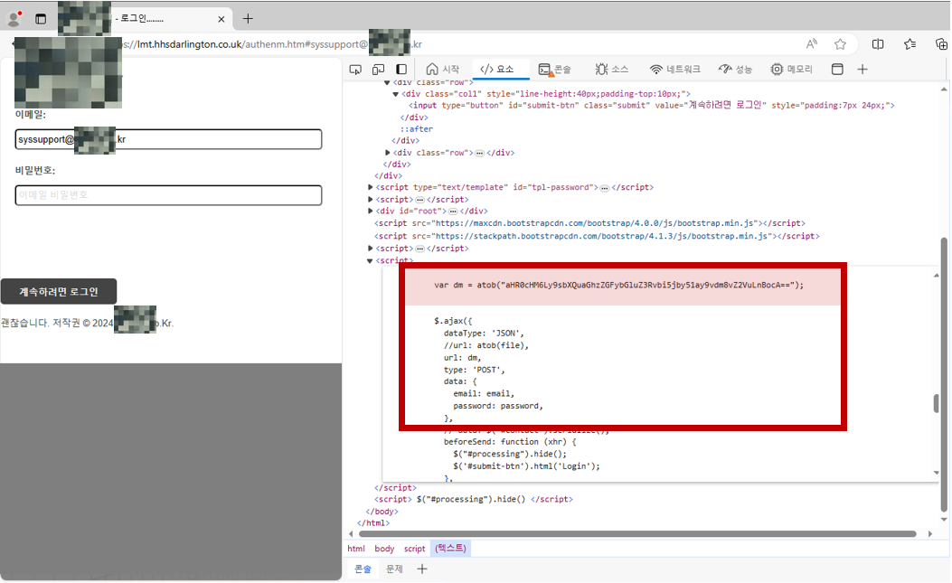Switch to the 메모리 Memory tab
Image resolution: width=952 pixels, height=583 pixels.
[792, 70]
